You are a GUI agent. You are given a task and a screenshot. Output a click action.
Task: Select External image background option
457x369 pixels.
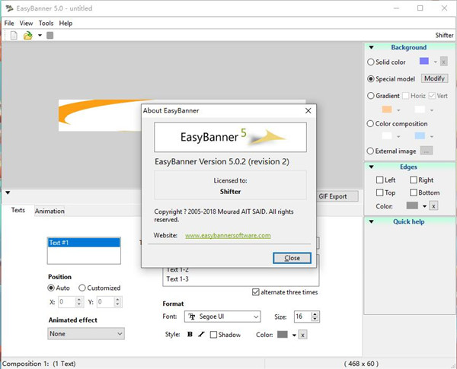point(370,151)
